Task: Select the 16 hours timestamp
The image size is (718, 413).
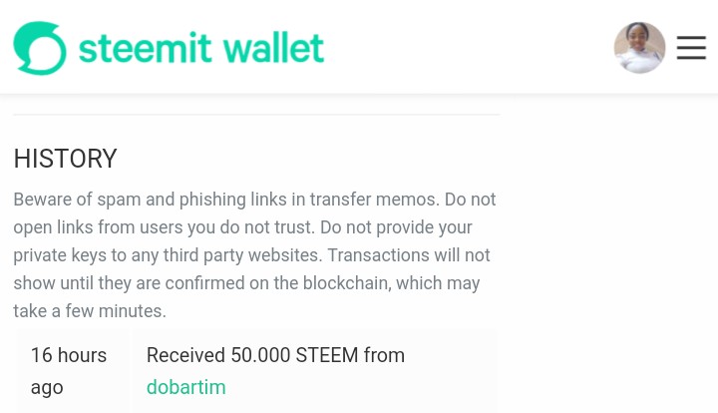Action: coord(69,355)
